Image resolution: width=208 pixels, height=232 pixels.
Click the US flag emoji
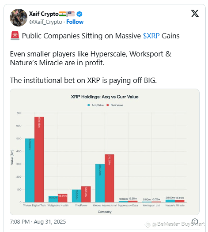[x=71, y=14]
